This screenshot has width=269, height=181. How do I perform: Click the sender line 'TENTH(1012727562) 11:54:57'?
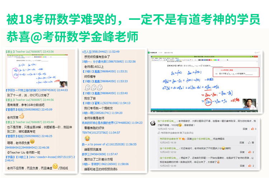pos(101,133)
